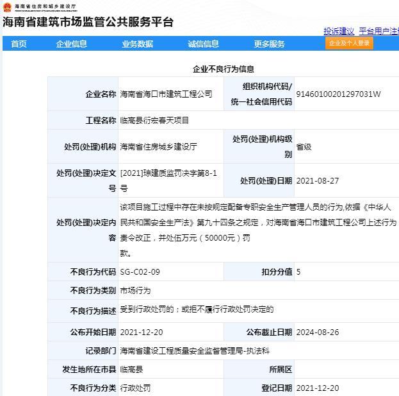Click the 处罚(处理)机构级别 label cell
Screen dimensions: 399x396
point(259,146)
